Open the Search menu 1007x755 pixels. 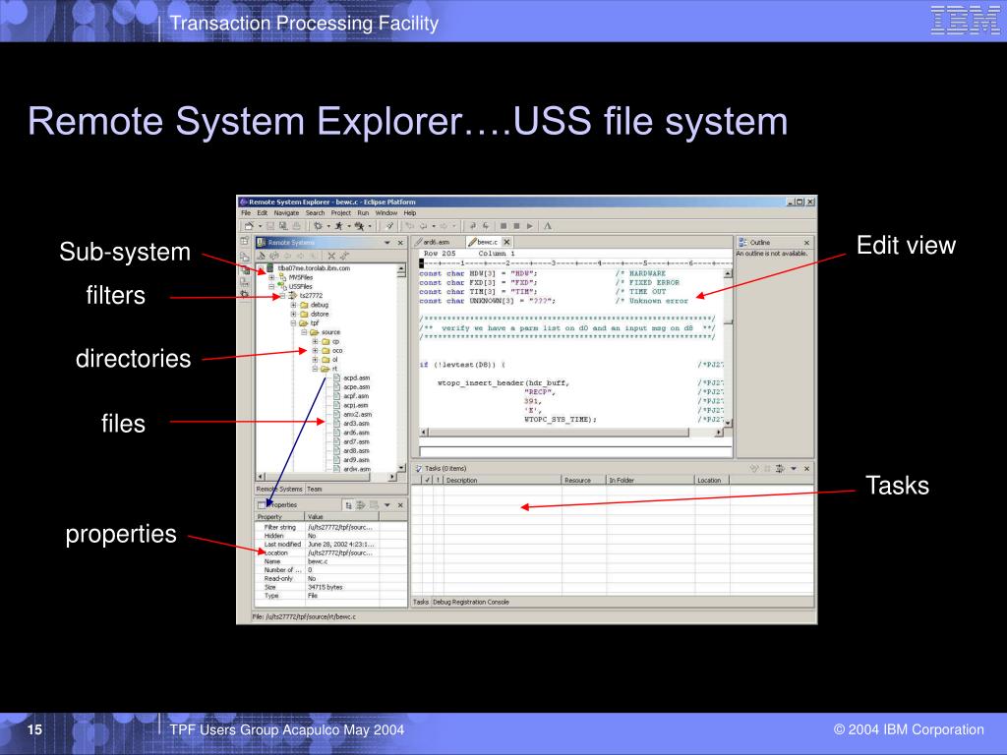click(315, 213)
